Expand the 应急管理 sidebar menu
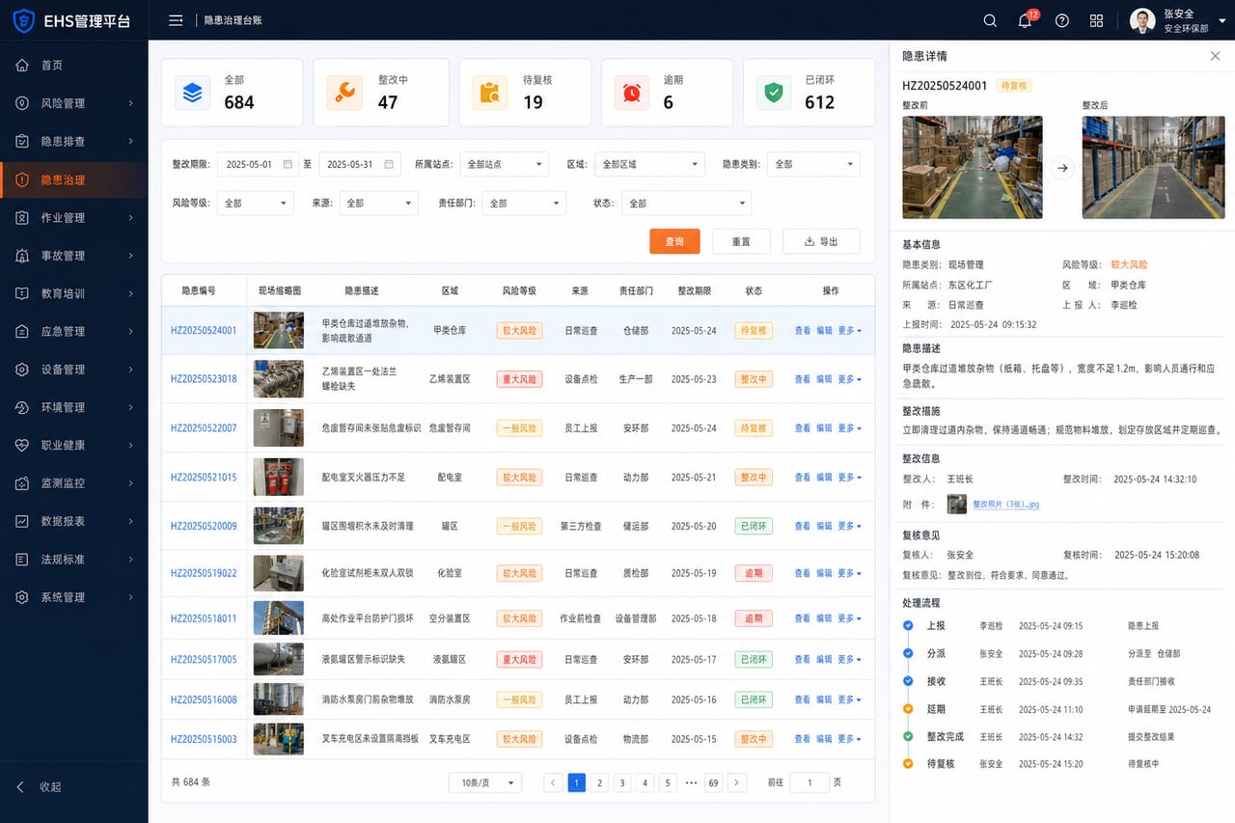1235x823 pixels. [74, 331]
